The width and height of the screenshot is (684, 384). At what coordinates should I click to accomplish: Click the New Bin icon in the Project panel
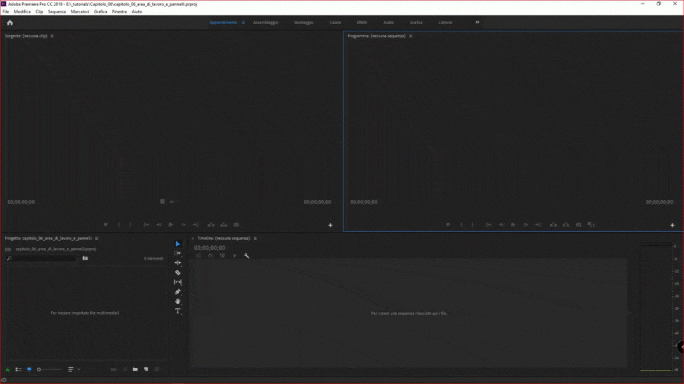pyautogui.click(x=136, y=368)
